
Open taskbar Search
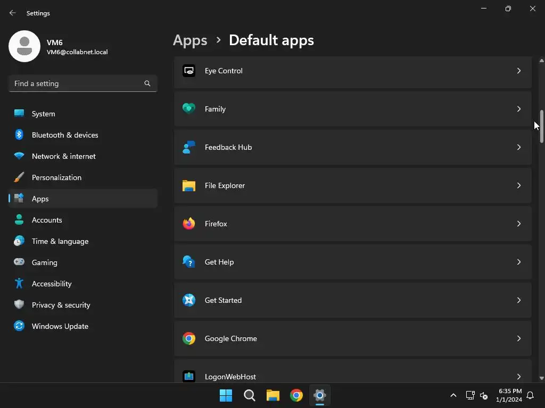click(249, 395)
